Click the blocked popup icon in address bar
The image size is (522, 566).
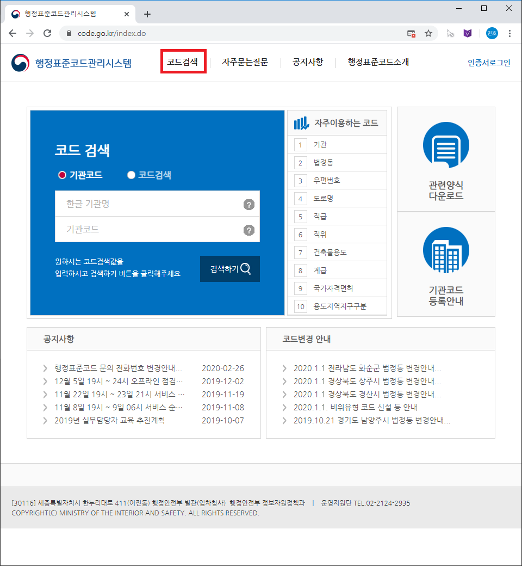(411, 33)
